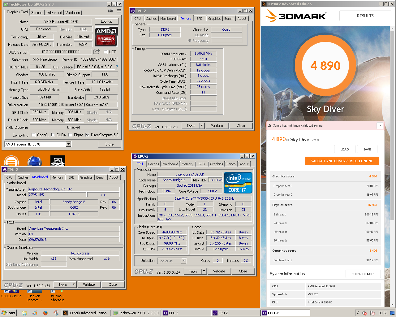Click 3DMark scrollbar up arrow
396x317 pixels.
click(x=393, y=28)
